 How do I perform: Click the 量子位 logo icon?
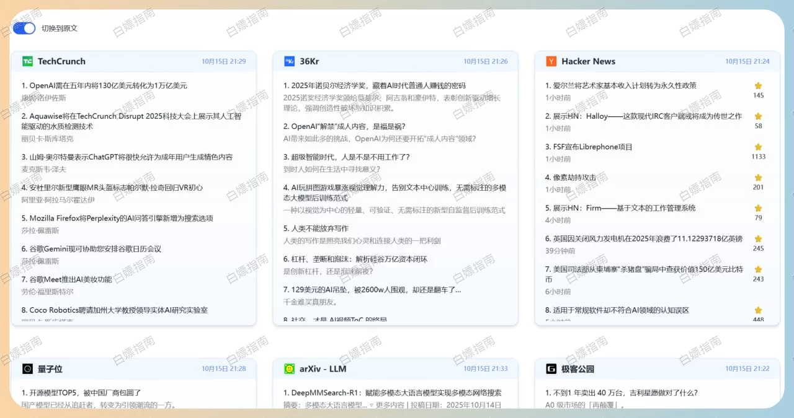click(27, 369)
